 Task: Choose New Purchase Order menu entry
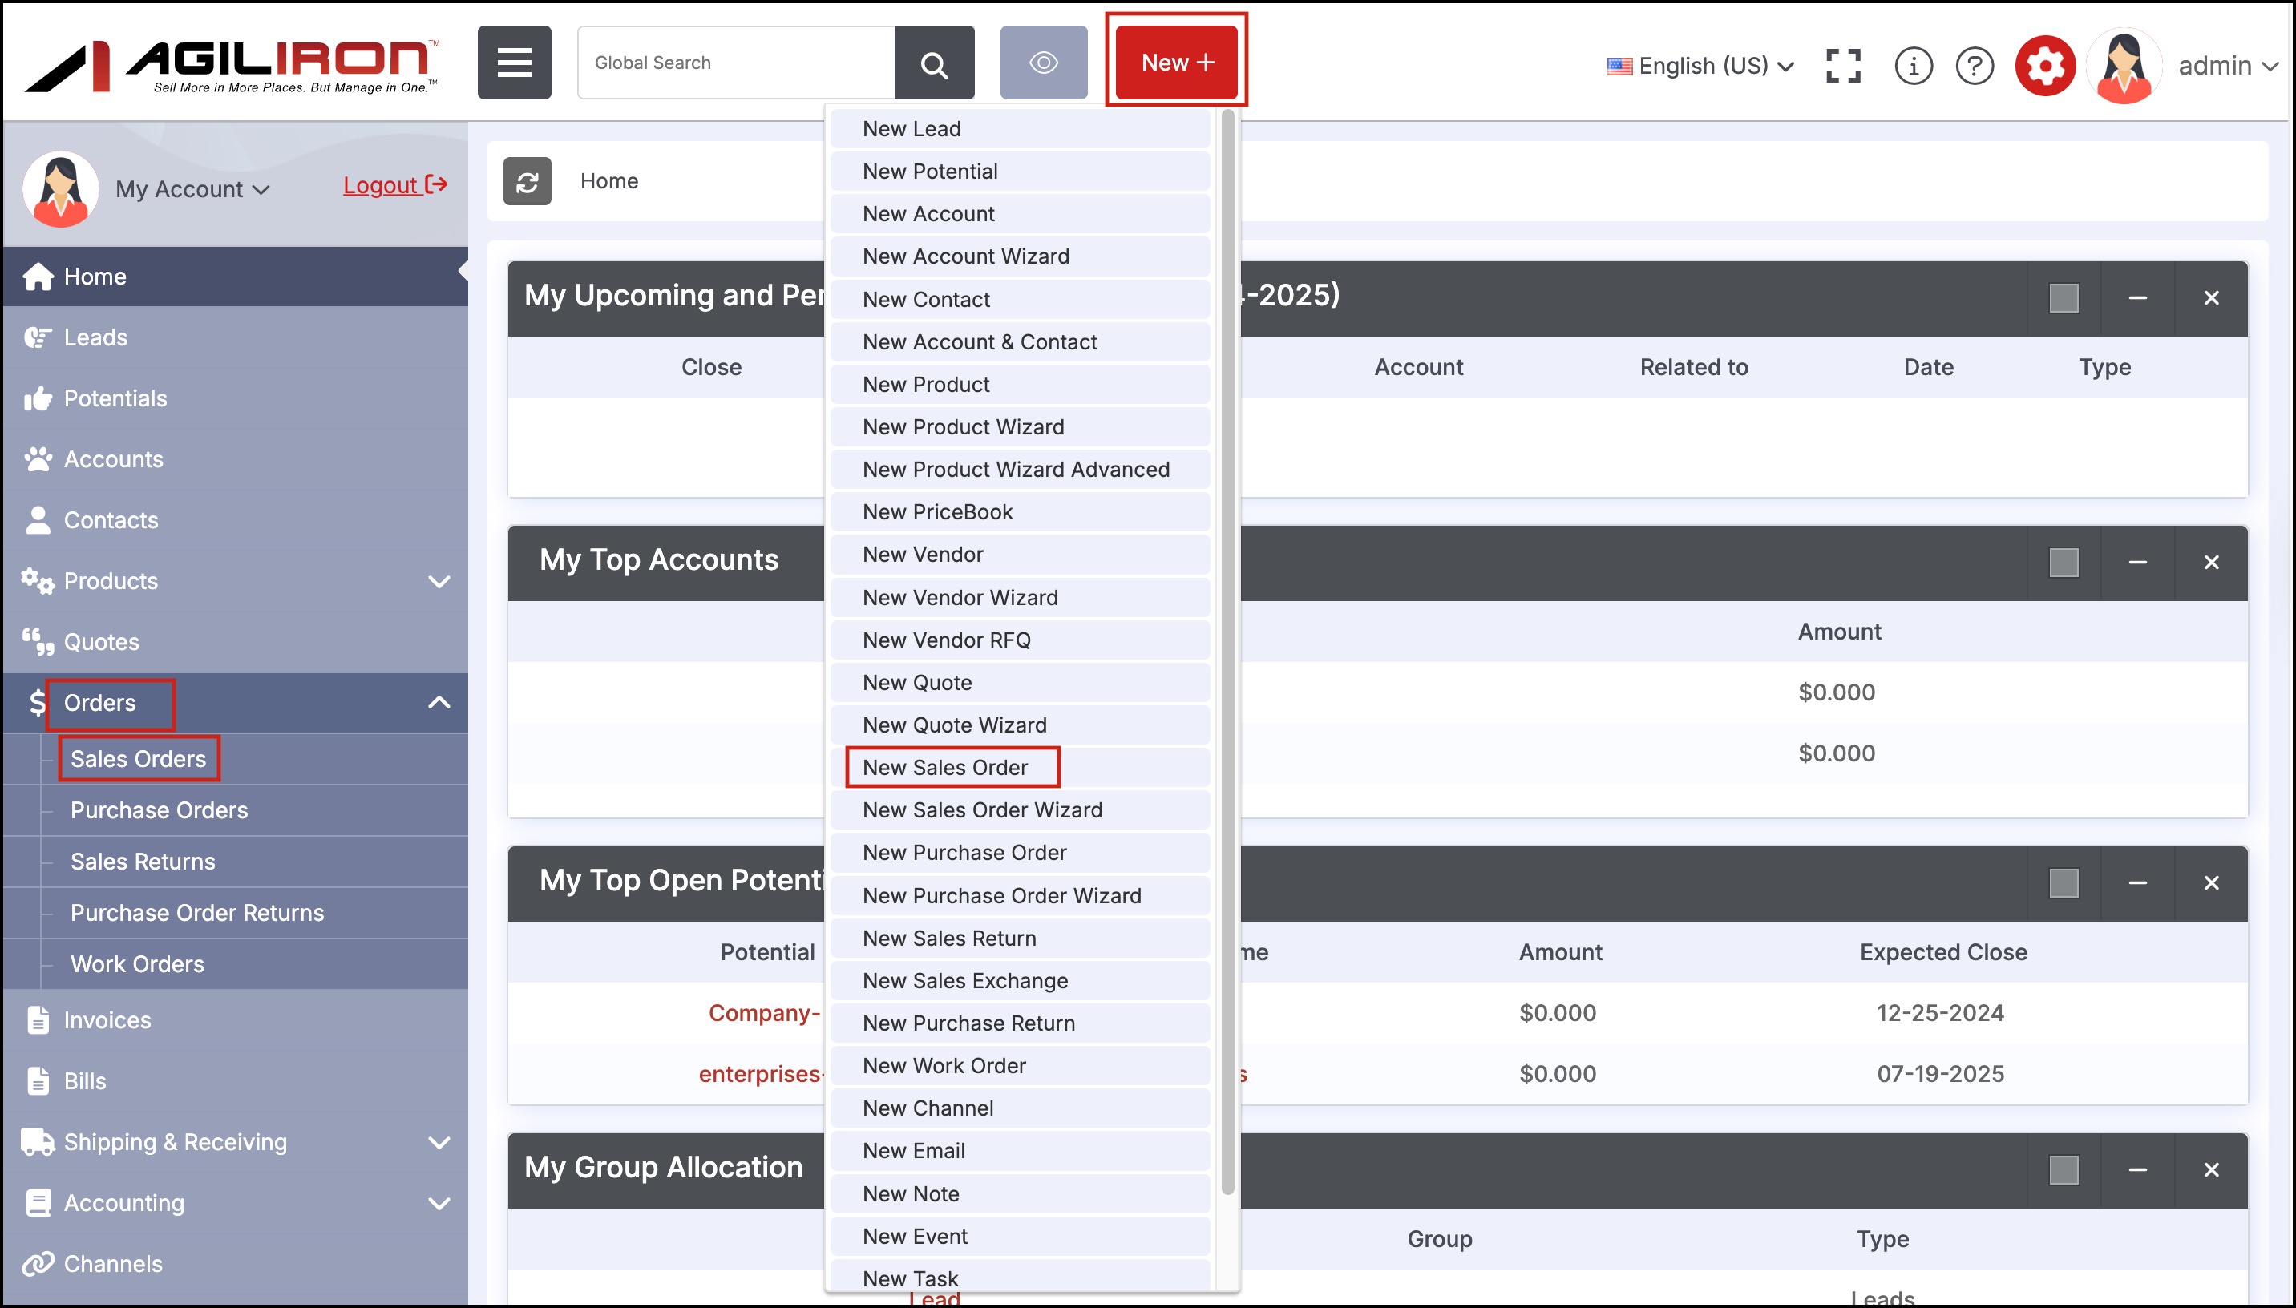(x=964, y=853)
